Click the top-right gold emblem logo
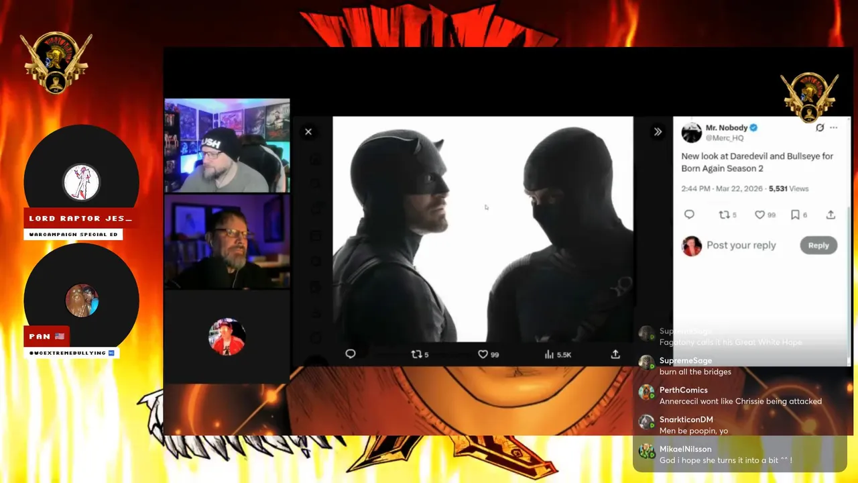Screen dimensions: 858x483 pyautogui.click(x=809, y=98)
